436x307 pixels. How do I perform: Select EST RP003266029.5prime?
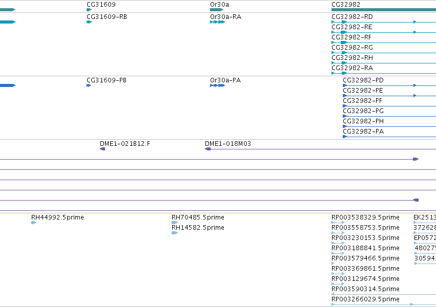pyautogui.click(x=365, y=299)
